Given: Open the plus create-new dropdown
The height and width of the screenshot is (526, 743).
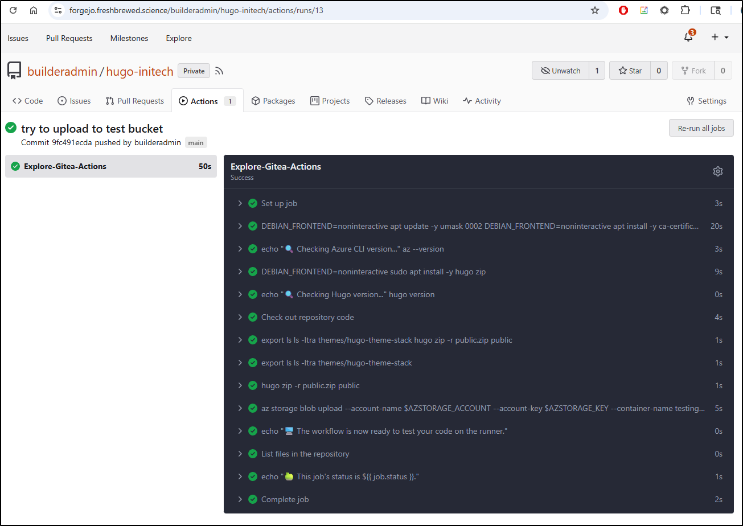Looking at the screenshot, I should tap(720, 38).
